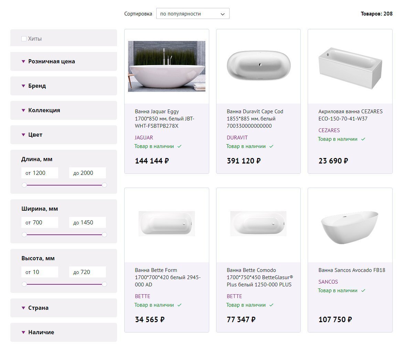The image size is (403, 348).
Task: Click the triangle icon beside Страна
Action: pos(23,308)
